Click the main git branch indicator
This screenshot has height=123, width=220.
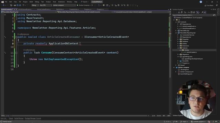click(184, 122)
